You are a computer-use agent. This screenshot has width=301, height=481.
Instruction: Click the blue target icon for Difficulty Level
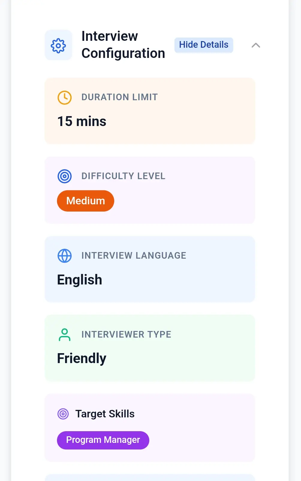pos(64,176)
